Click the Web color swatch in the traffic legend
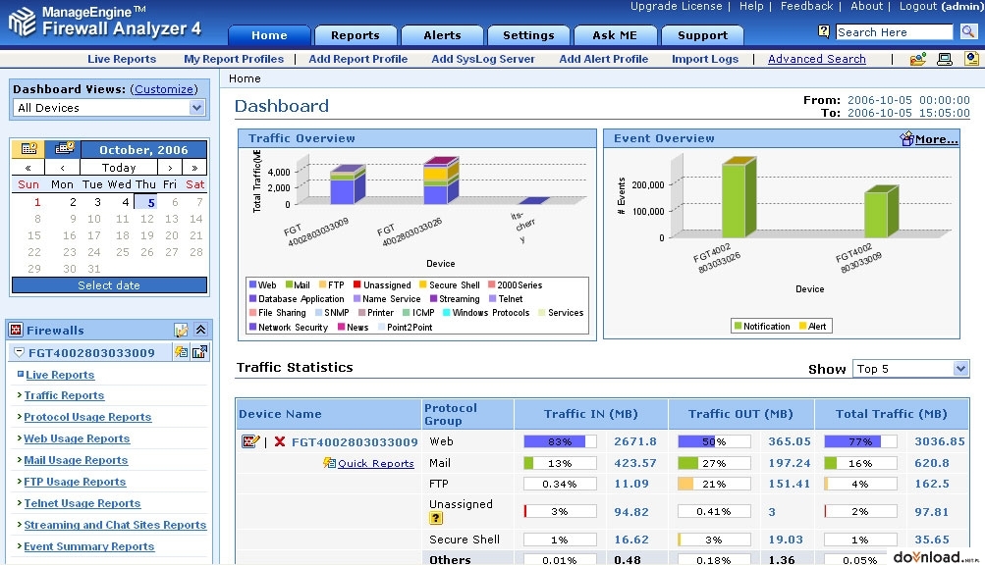Viewport: 985px width, 566px height. tap(252, 284)
